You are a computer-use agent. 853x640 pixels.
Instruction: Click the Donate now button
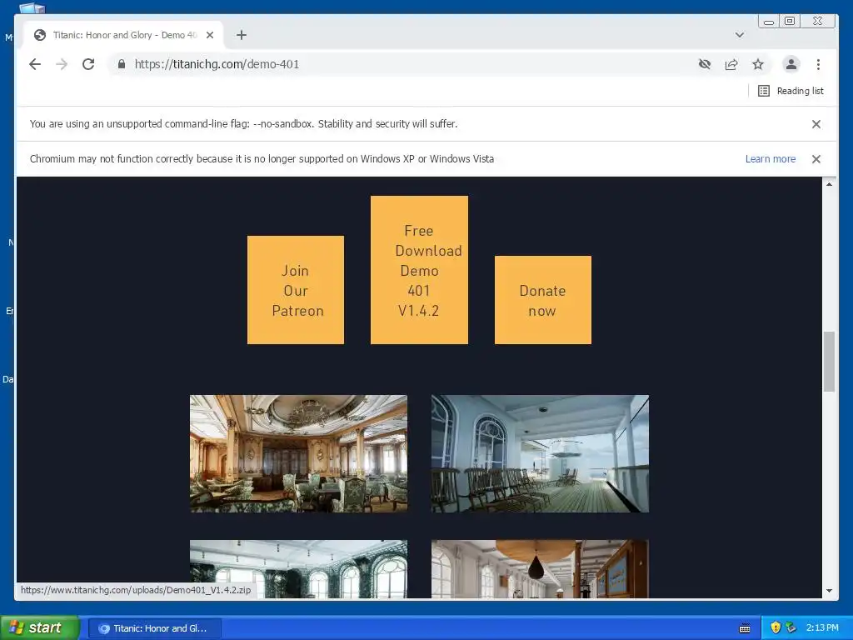point(543,300)
